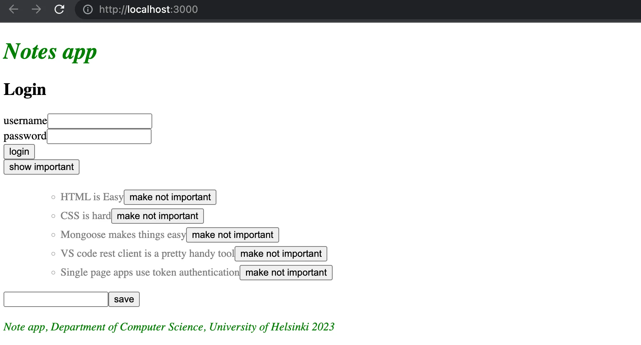The image size is (641, 345).
Task: Make 'Mongoose makes things easy' not important
Action: pyautogui.click(x=232, y=235)
